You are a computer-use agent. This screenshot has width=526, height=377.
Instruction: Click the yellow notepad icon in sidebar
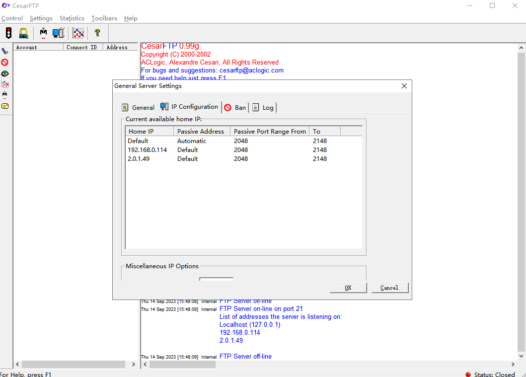coord(5,106)
